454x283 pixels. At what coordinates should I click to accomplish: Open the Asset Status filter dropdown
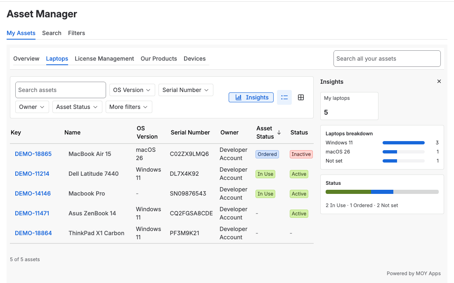77,107
